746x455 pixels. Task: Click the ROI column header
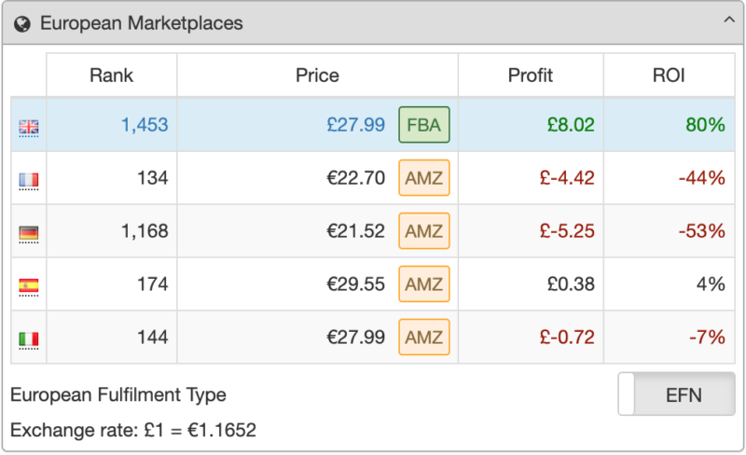tap(669, 76)
